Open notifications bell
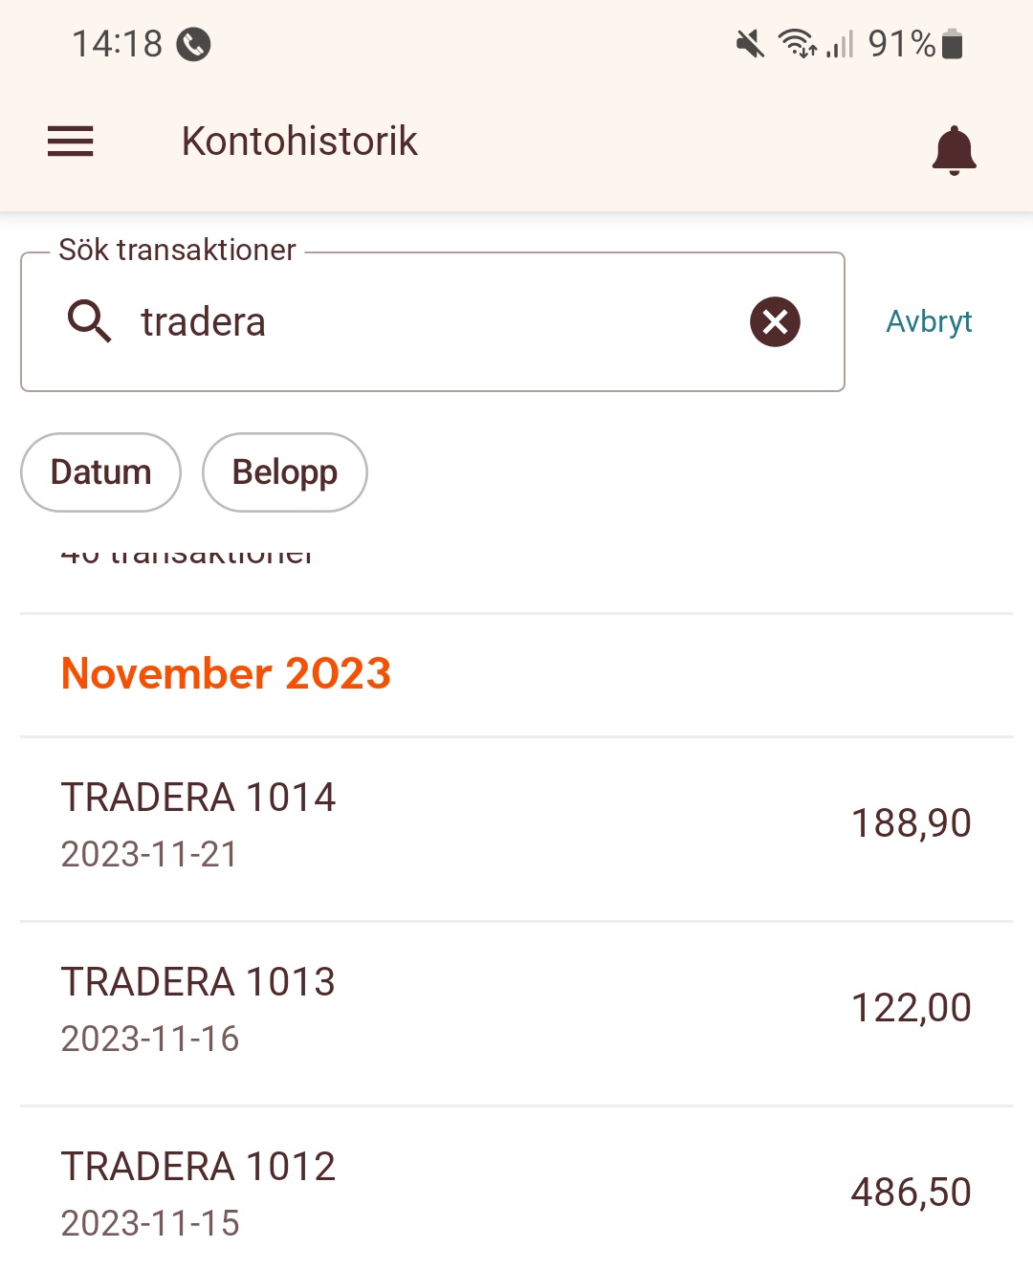 point(954,149)
